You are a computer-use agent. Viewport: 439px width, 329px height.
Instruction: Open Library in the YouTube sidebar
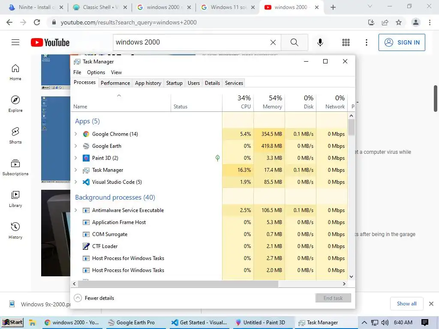[x=15, y=199]
